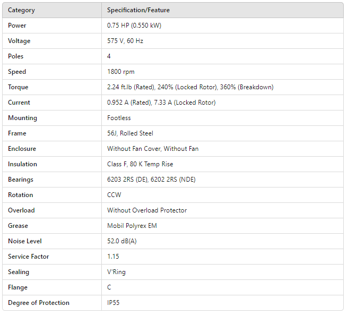348x315 pixels.
Task: Select the Class F insulation value
Action: pyautogui.click(x=140, y=164)
